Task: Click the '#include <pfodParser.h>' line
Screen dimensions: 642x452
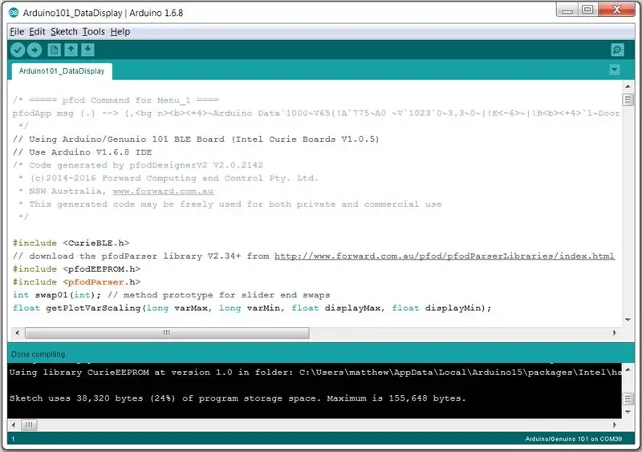Action: pos(76,282)
